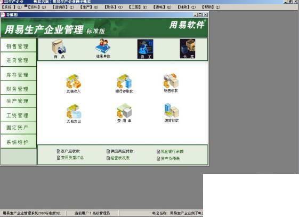299x217 pixels.
Task: Select 库存管理 in the sidebar
Action: [x=18, y=74]
